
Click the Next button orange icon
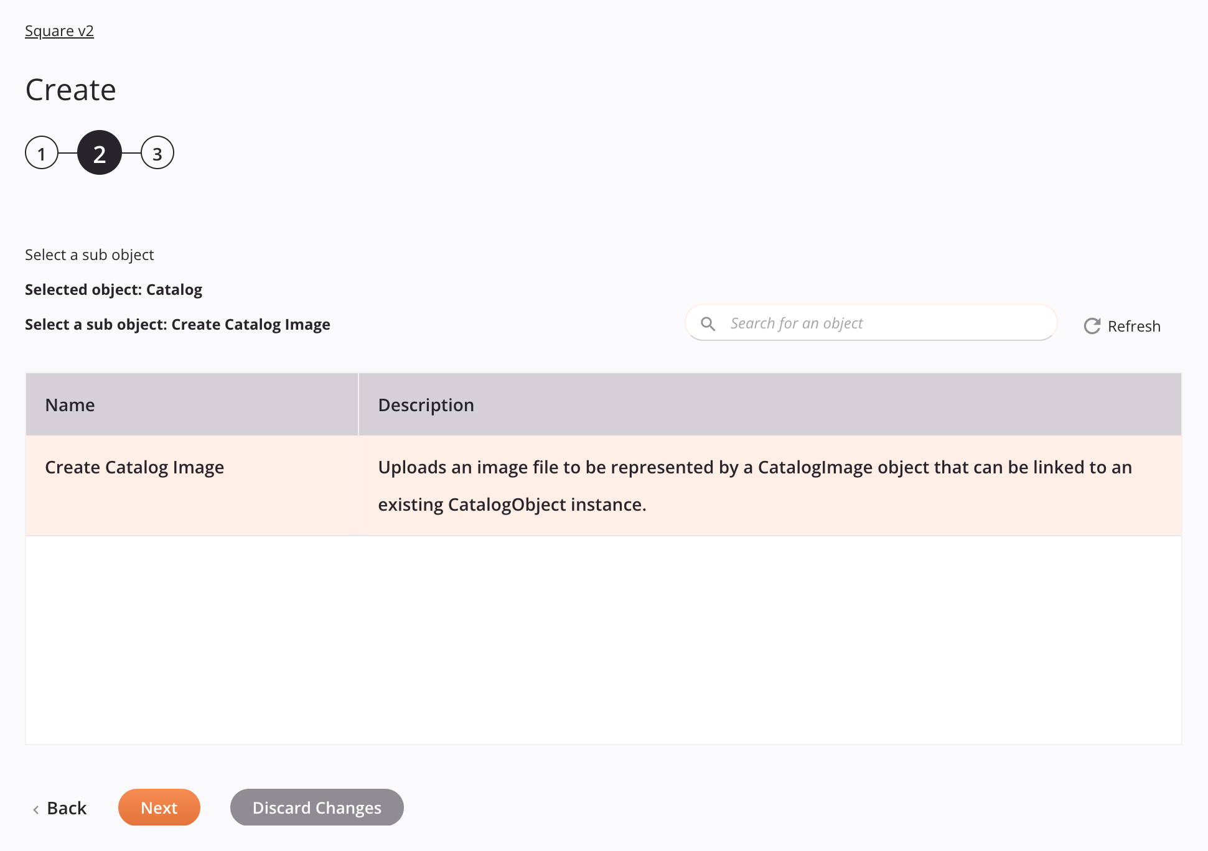[159, 807]
